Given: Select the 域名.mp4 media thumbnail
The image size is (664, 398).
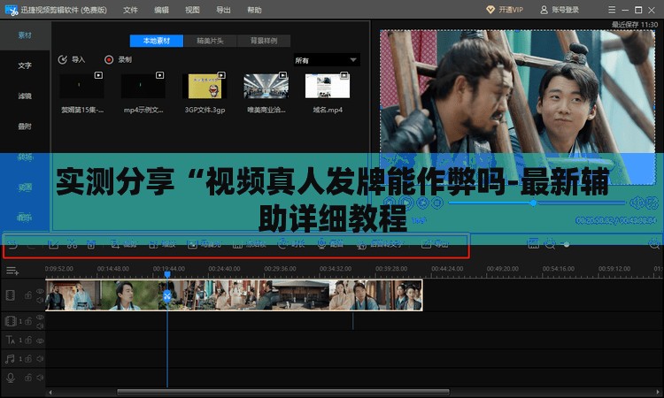Looking at the screenshot, I should point(328,87).
